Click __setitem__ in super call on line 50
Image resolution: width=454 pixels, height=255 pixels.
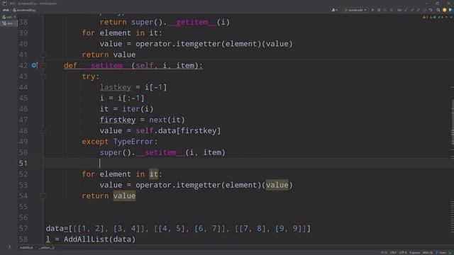pos(160,152)
